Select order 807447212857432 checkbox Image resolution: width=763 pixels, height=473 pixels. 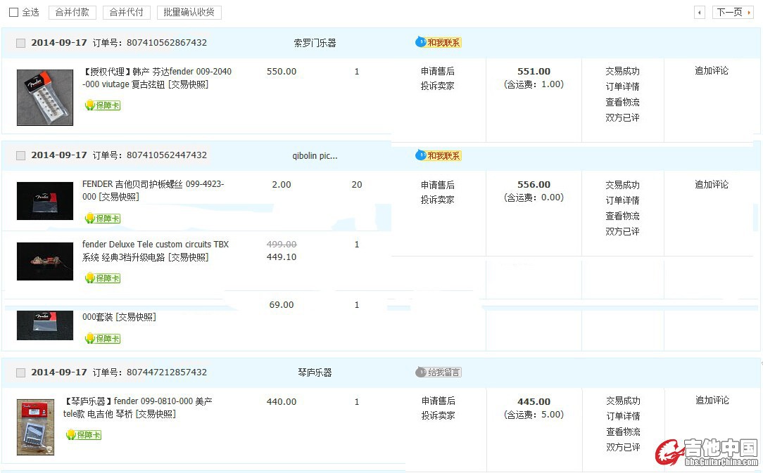coord(20,372)
